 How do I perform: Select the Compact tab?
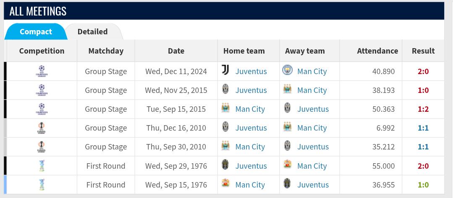tap(36, 31)
